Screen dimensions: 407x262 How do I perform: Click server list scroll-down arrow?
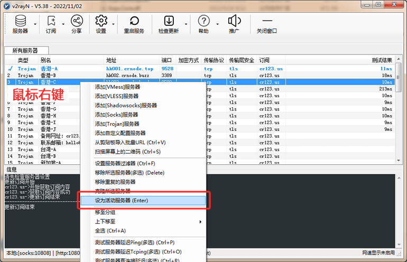[x=399, y=161]
